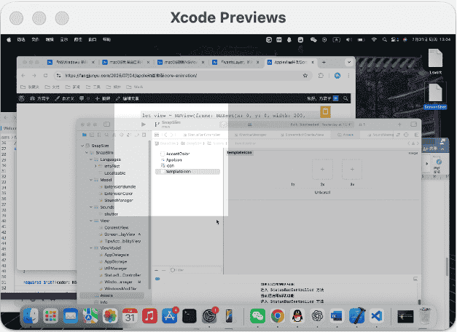Collapse the Sounds group
Screen dimensions: 457x332
(x=91, y=207)
